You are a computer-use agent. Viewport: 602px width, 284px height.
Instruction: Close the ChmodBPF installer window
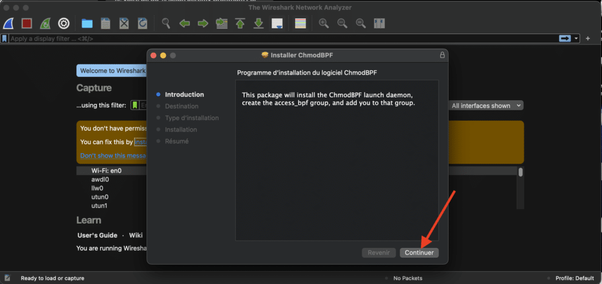pyautogui.click(x=153, y=56)
